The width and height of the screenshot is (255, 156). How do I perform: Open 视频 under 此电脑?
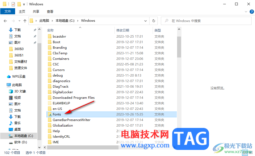pyautogui.click(x=17, y=98)
